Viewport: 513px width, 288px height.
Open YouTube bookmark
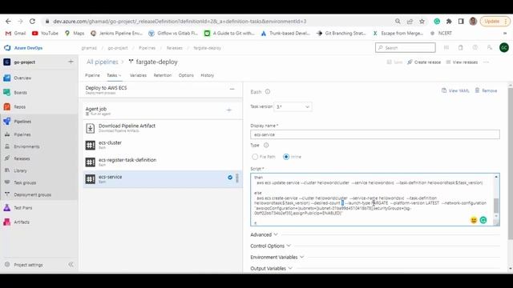(x=45, y=33)
